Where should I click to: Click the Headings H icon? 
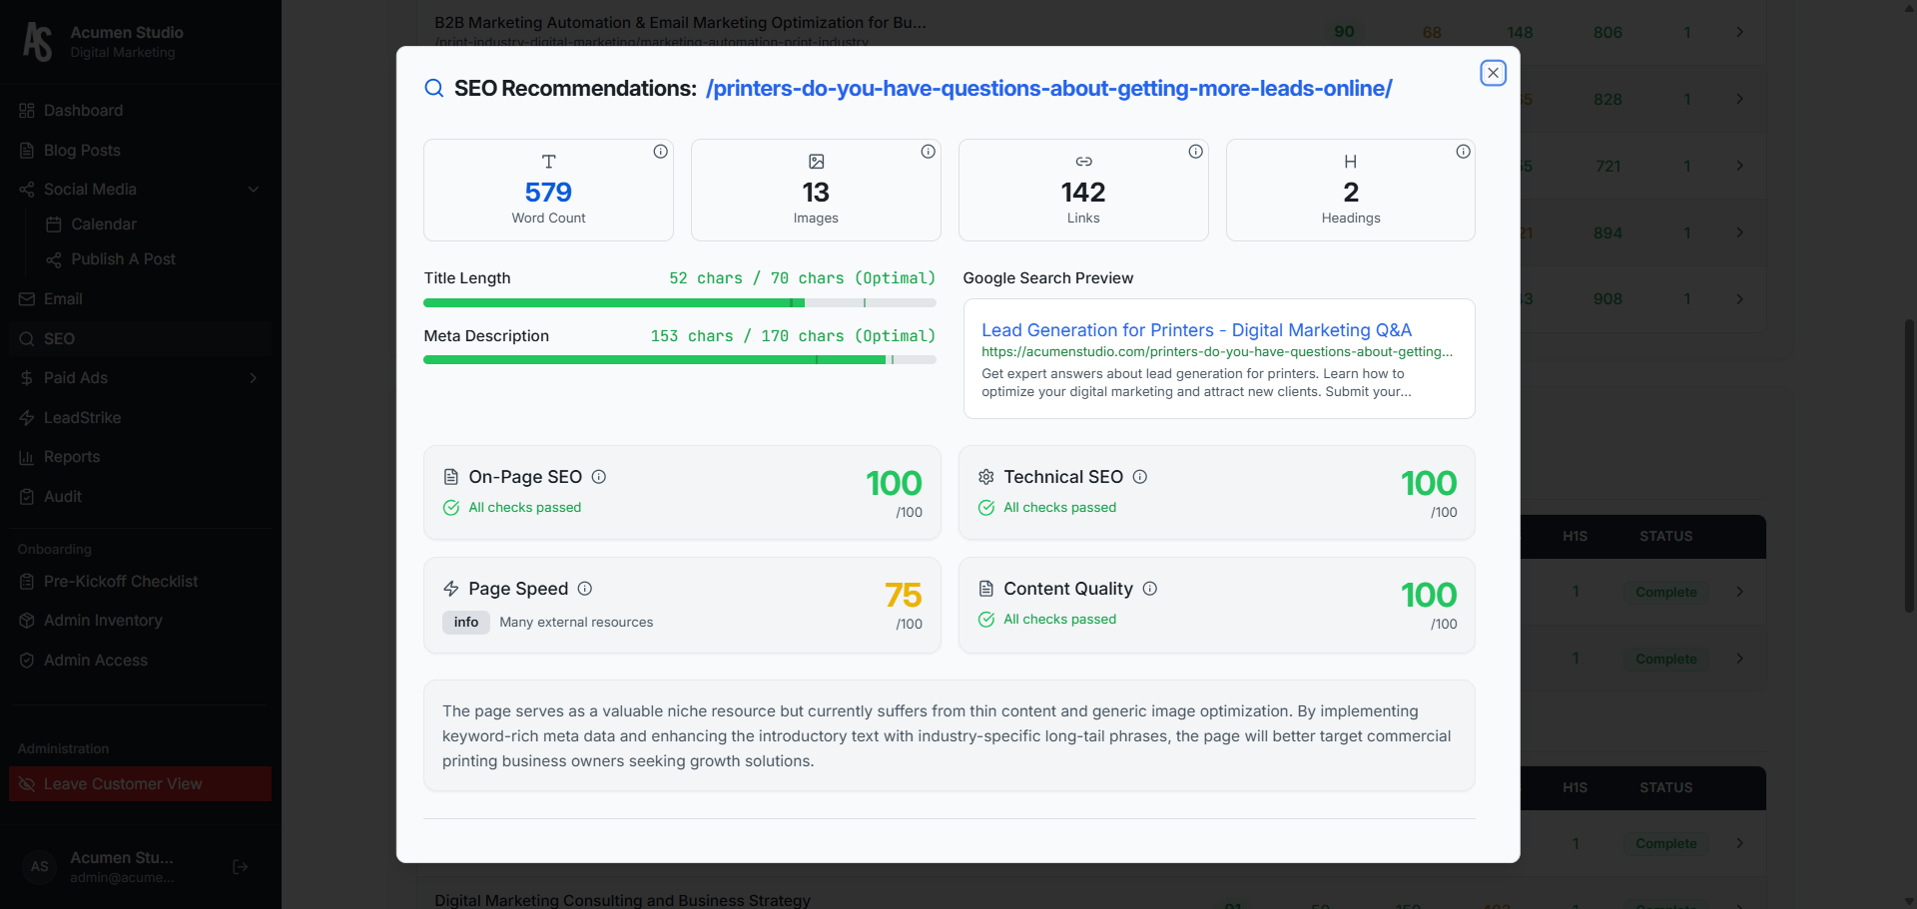click(x=1350, y=162)
